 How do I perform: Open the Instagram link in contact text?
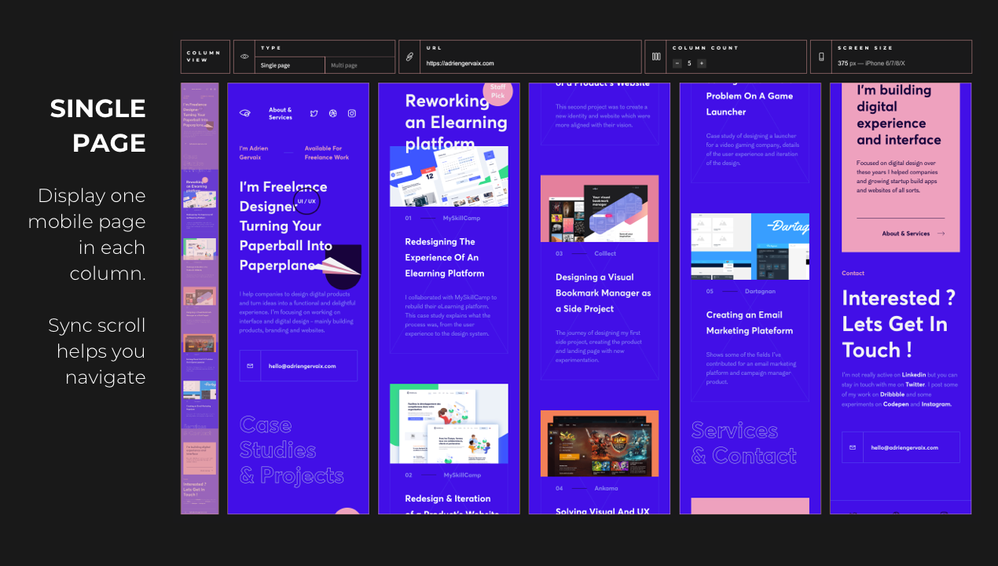tap(937, 404)
